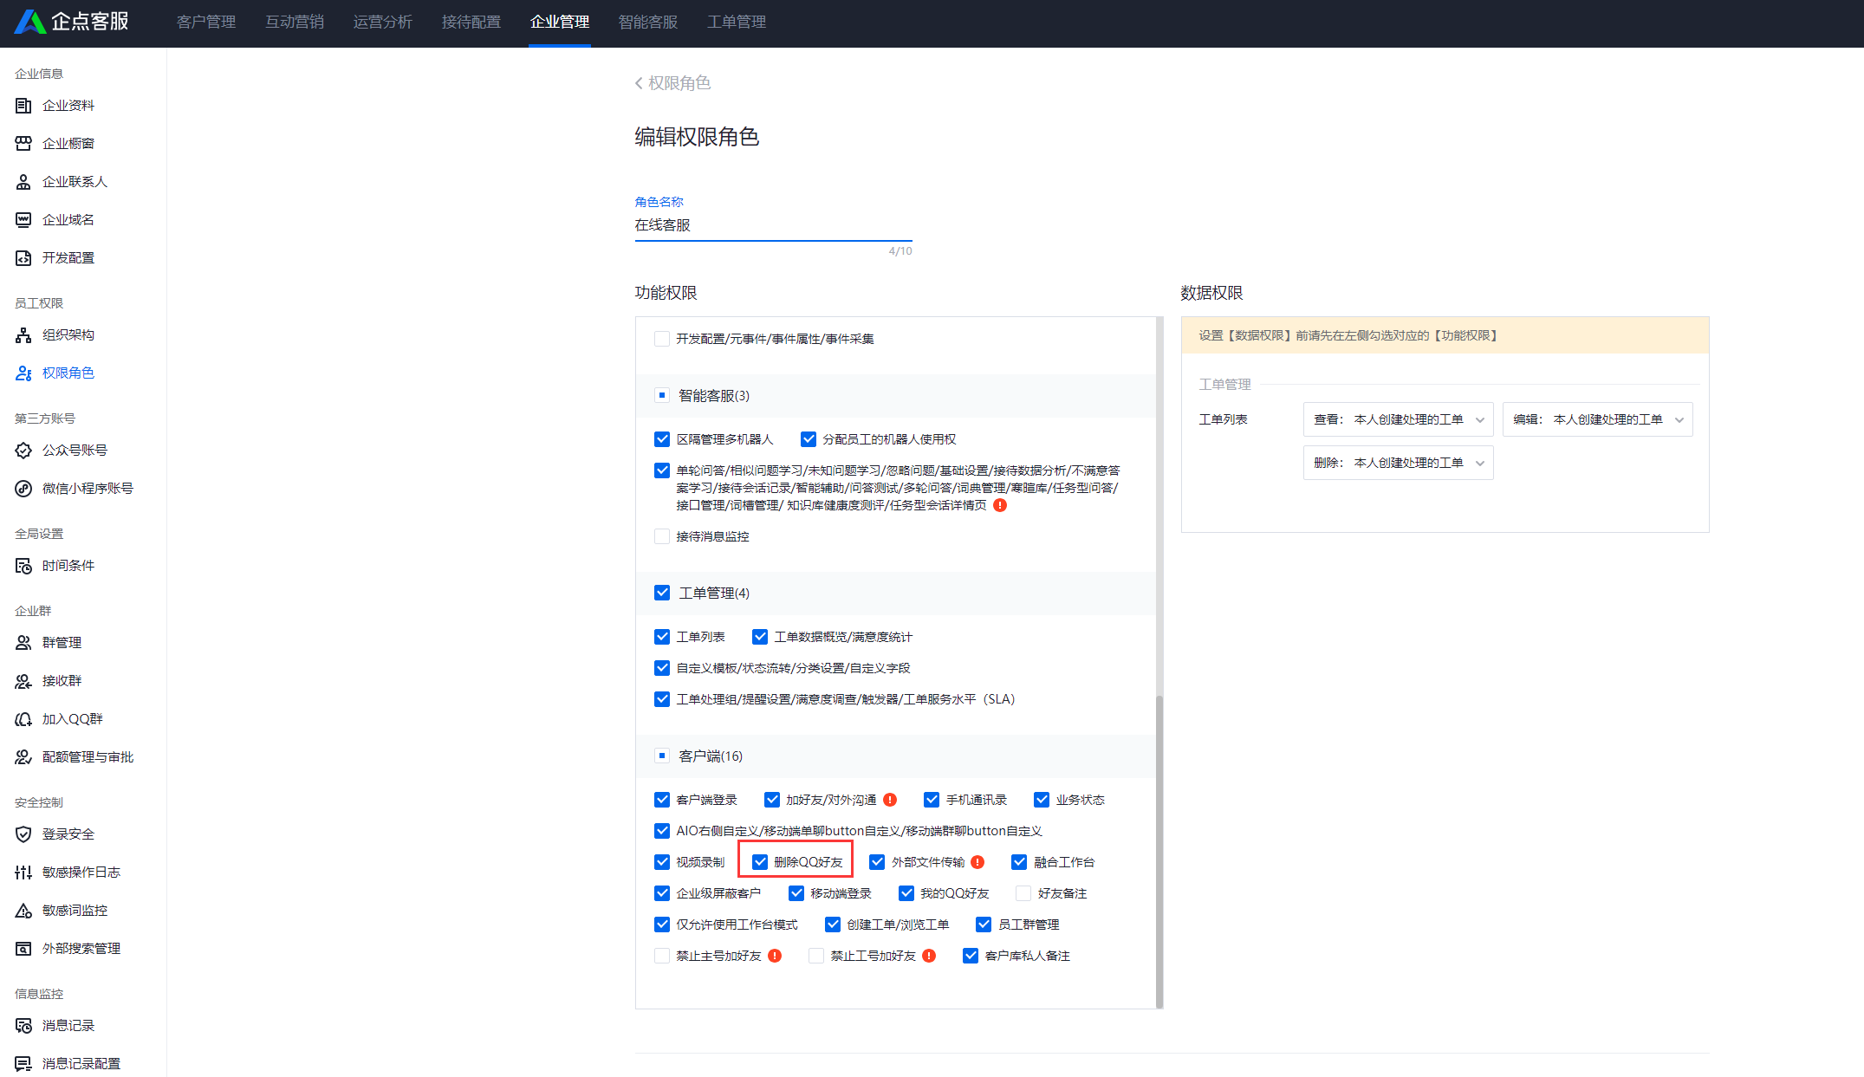The image size is (1864, 1077).
Task: Open 企业域名 sidebar icon
Action: [x=23, y=220]
